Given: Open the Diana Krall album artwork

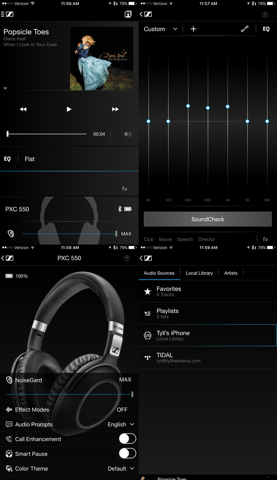Looking at the screenshot, I should pyautogui.click(x=101, y=59).
